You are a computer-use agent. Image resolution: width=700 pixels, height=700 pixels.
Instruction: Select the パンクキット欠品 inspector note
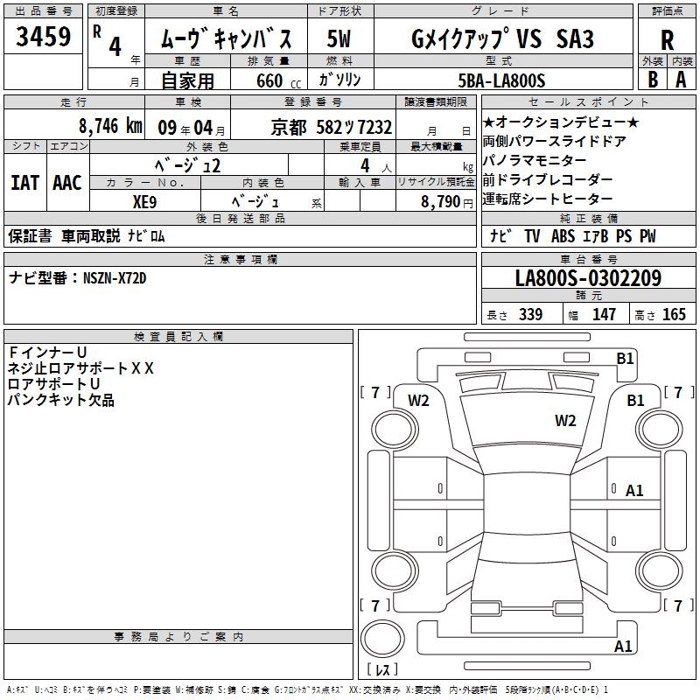tap(60, 400)
